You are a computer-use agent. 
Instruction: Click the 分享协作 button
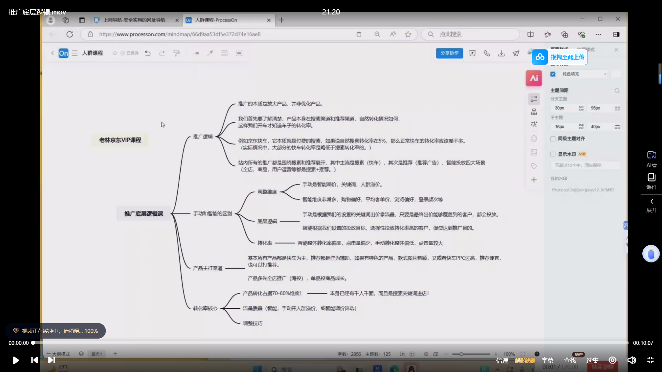click(x=449, y=53)
